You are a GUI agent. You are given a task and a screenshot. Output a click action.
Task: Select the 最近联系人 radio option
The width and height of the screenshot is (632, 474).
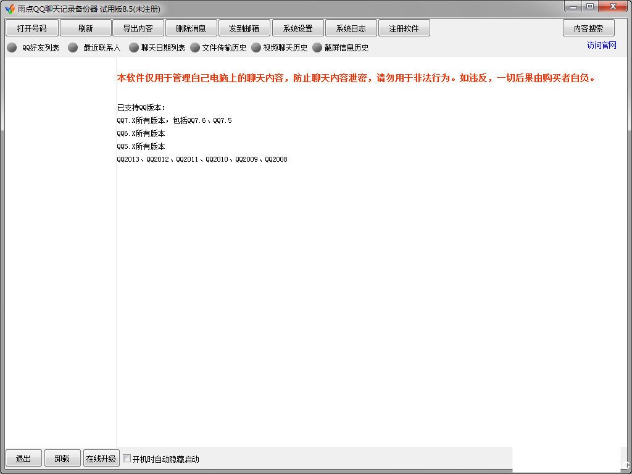pyautogui.click(x=73, y=48)
